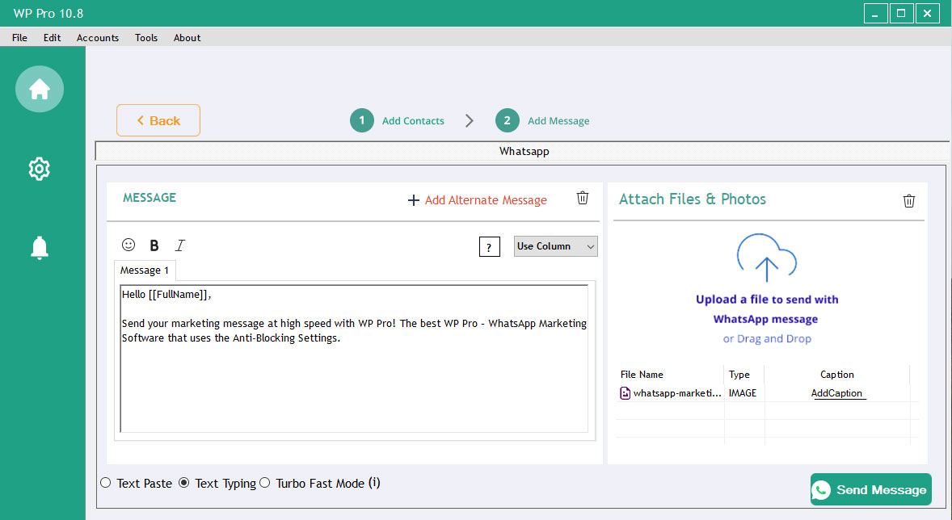The width and height of the screenshot is (952, 520).
Task: Switch to the Message 1 tab
Action: click(145, 270)
